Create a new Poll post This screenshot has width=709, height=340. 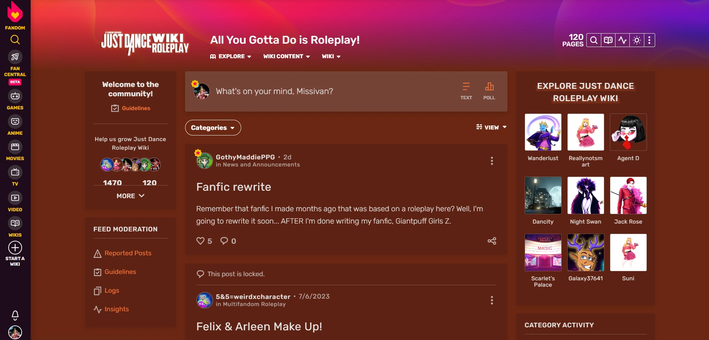489,91
